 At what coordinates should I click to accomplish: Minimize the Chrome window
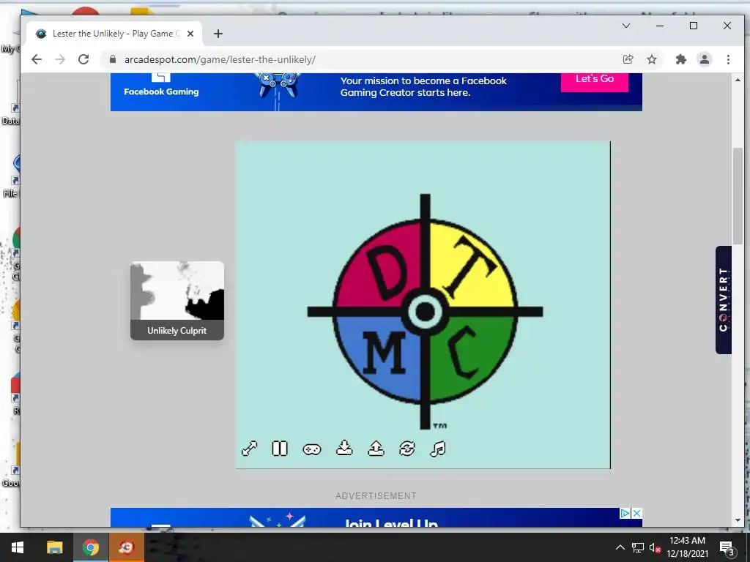tap(660, 26)
